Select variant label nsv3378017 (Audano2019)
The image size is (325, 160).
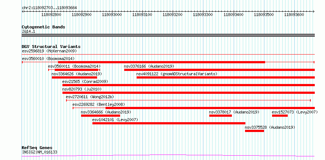point(234,112)
